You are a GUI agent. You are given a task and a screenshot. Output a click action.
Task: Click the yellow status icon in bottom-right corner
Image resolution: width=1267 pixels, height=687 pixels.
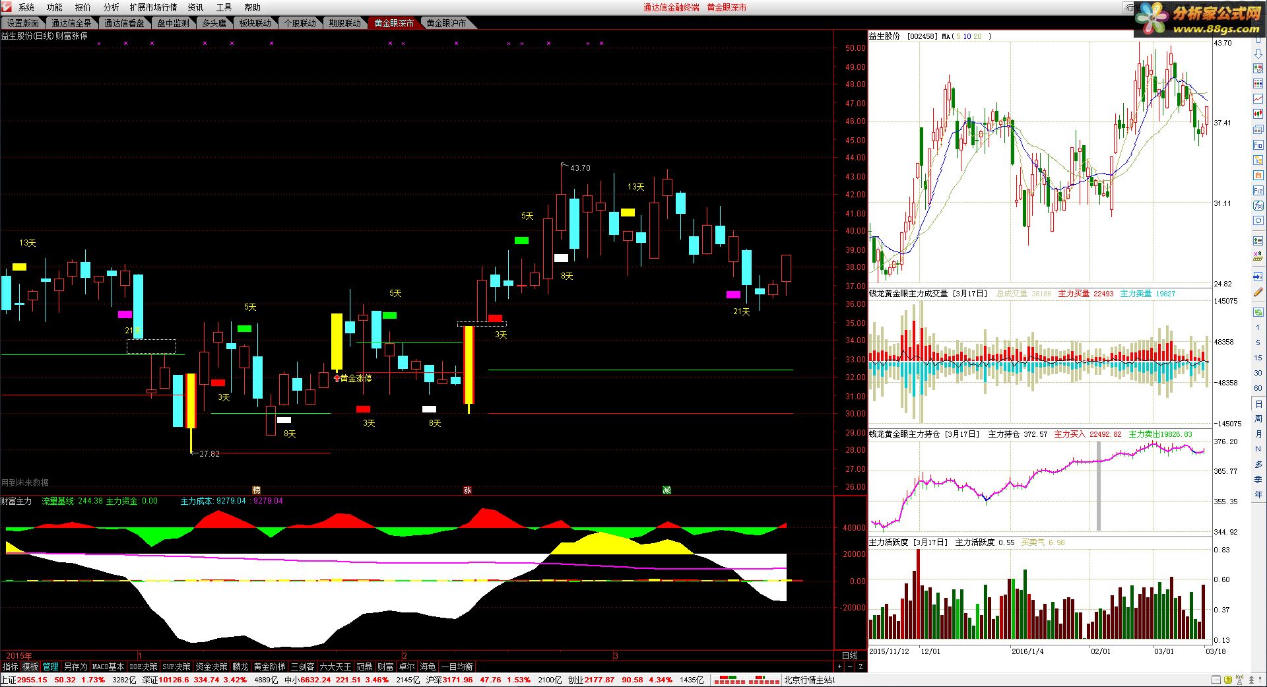[1228, 680]
